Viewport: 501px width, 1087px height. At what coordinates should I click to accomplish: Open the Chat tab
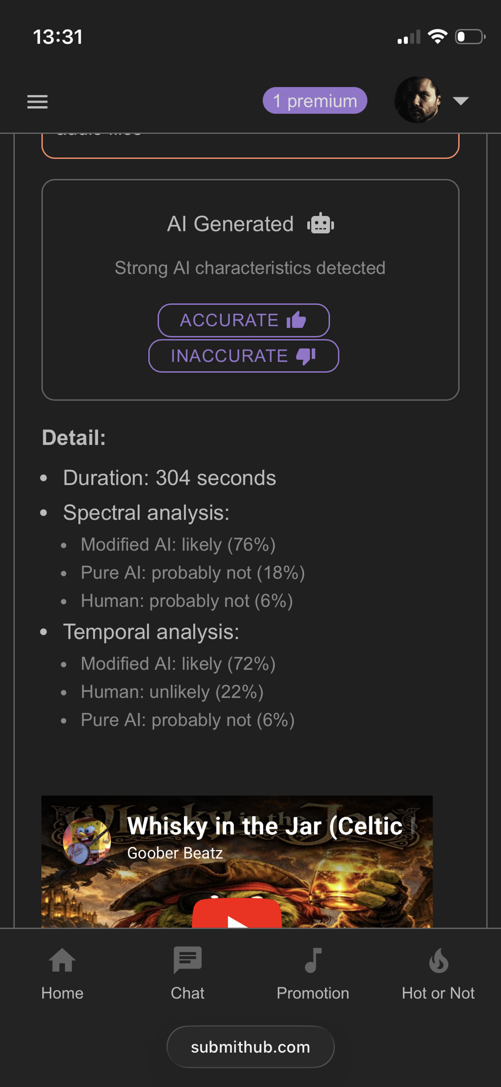pos(187,973)
